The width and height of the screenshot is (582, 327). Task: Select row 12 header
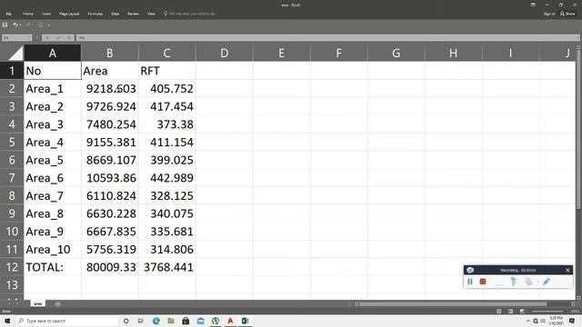(12, 267)
